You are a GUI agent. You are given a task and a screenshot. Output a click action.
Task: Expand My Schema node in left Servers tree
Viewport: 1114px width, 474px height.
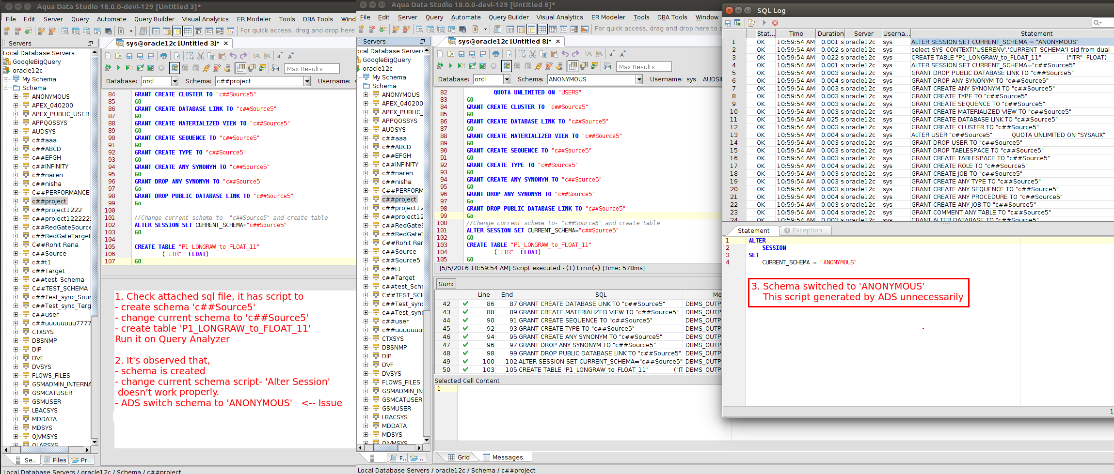click(6, 79)
